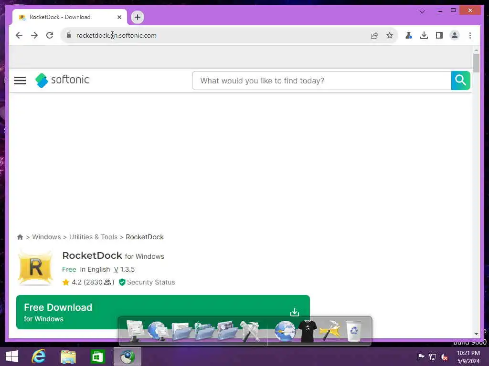Open Chrome Labs flask icon
This screenshot has width=489, height=366.
[409, 35]
